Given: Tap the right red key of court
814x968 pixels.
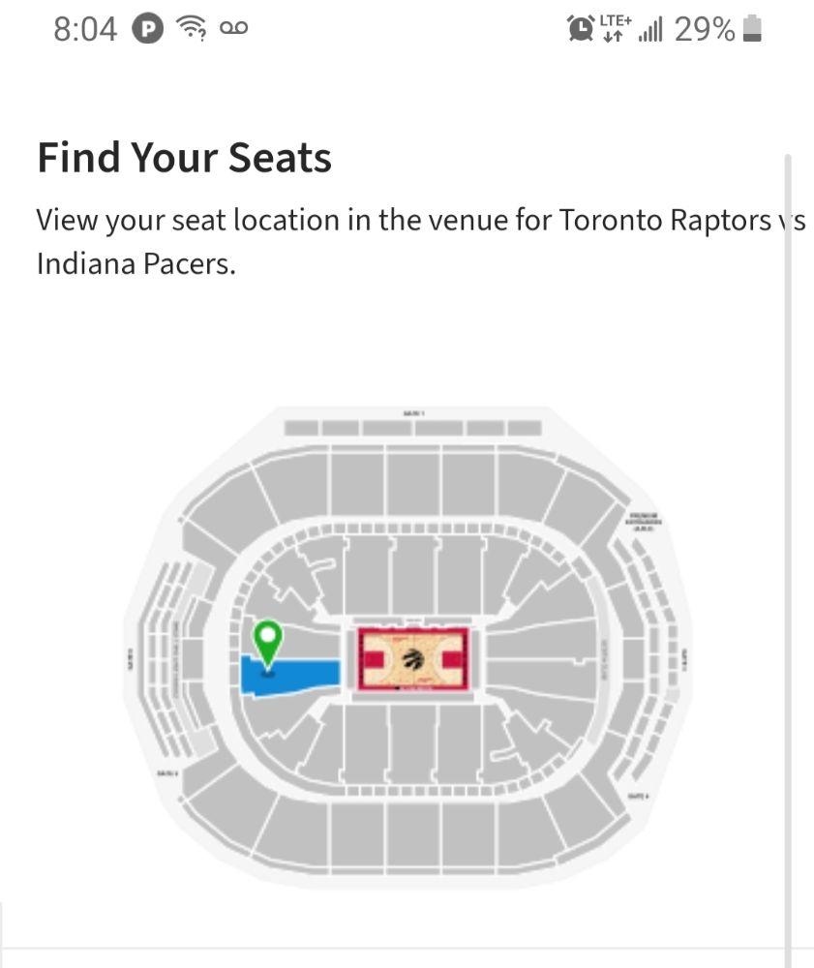Looking at the screenshot, I should point(454,660).
